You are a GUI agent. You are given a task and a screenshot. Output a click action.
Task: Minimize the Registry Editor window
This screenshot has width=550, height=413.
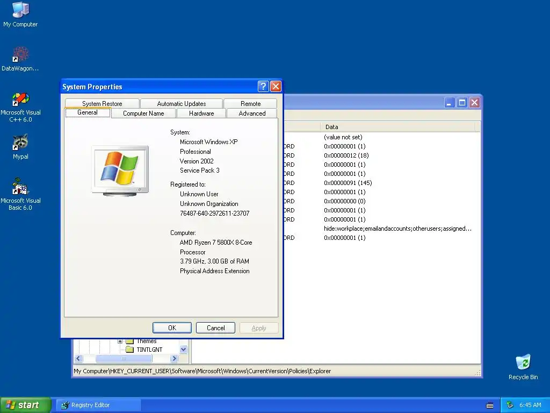450,103
